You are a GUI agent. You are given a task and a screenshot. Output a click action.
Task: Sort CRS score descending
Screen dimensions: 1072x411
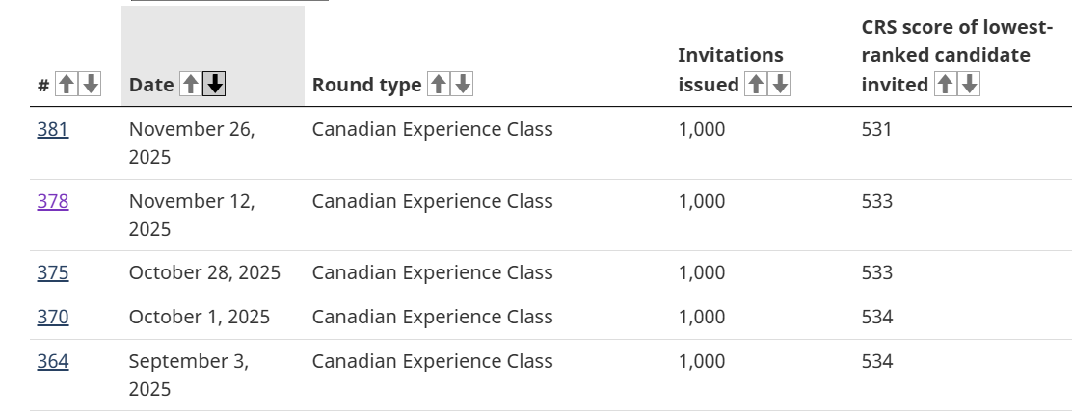(970, 85)
